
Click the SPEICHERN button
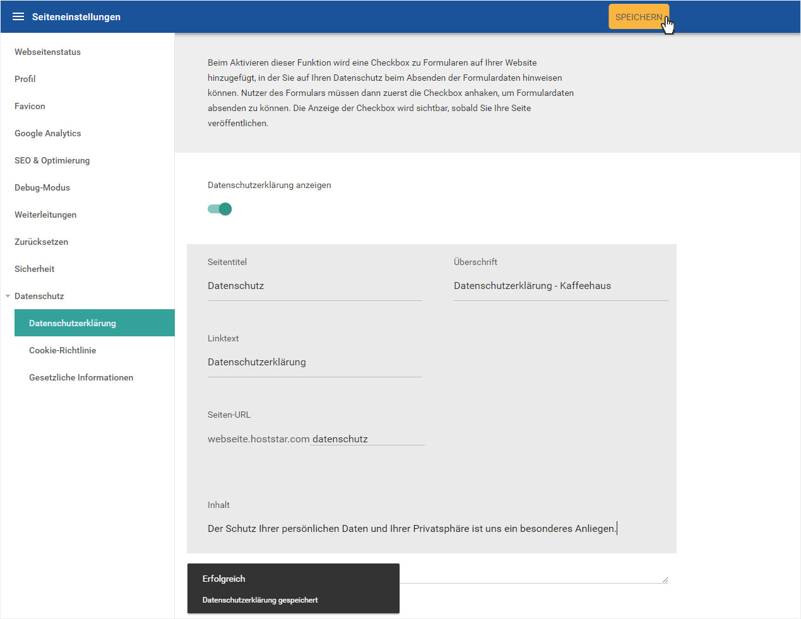point(639,17)
